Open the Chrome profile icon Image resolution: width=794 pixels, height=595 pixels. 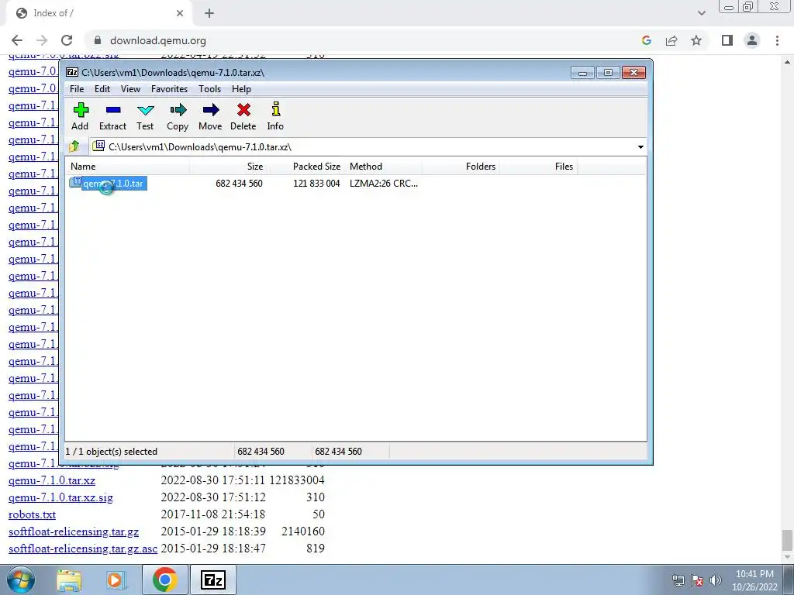tap(752, 40)
